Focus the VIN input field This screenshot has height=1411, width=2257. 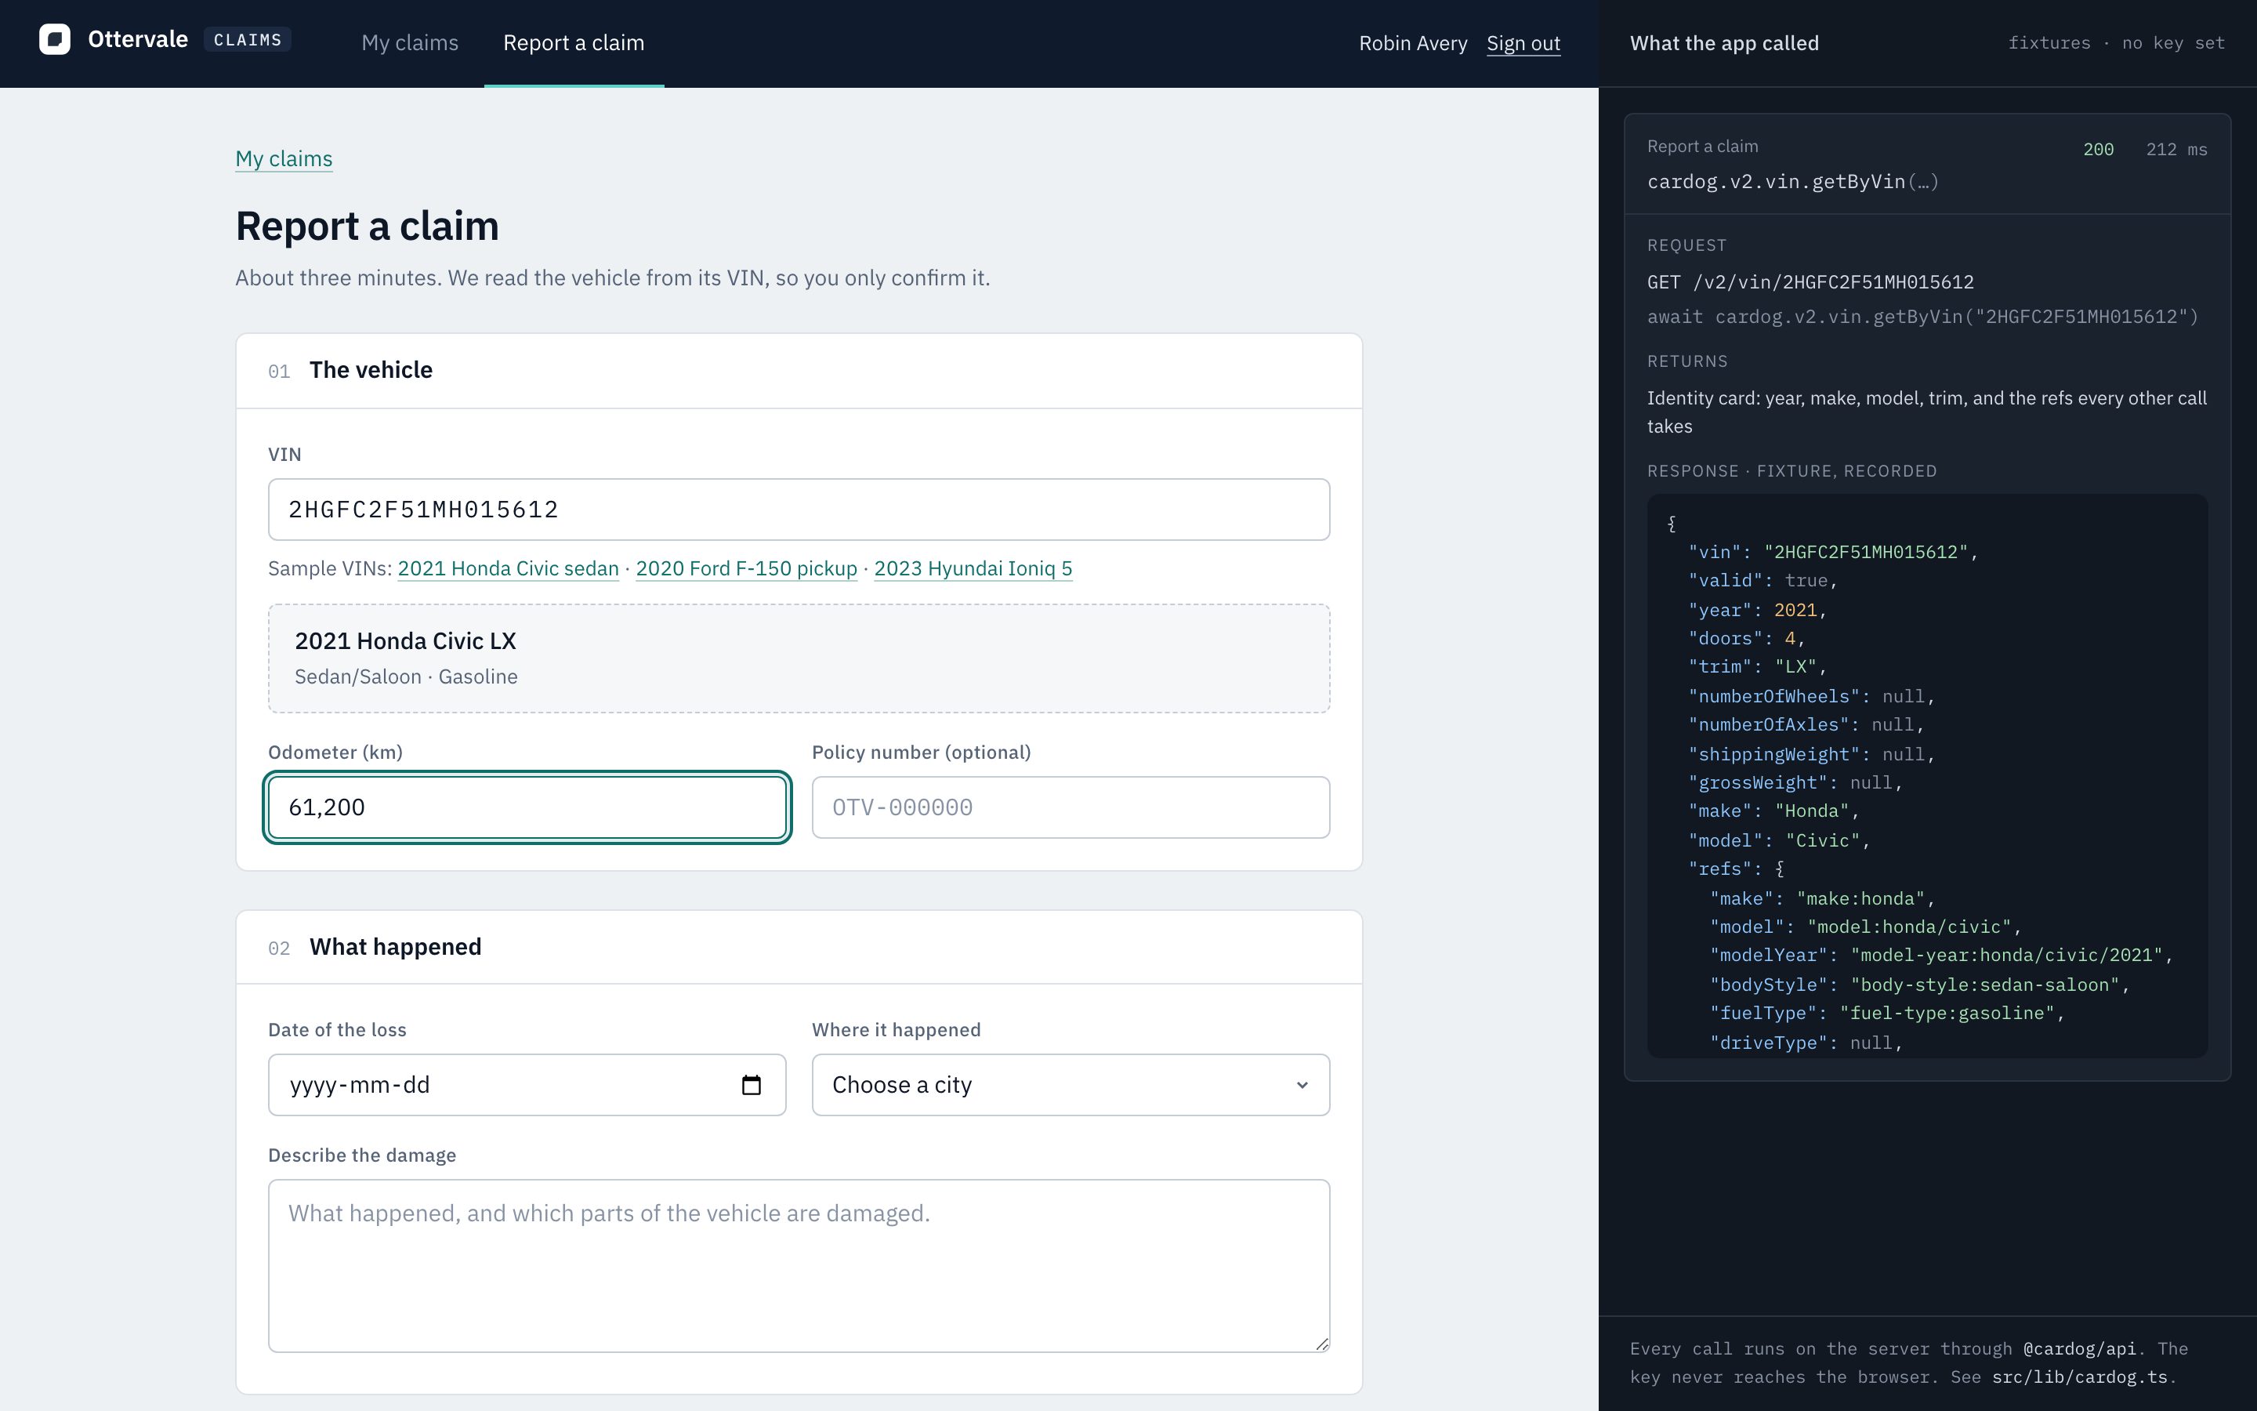pyautogui.click(x=799, y=510)
